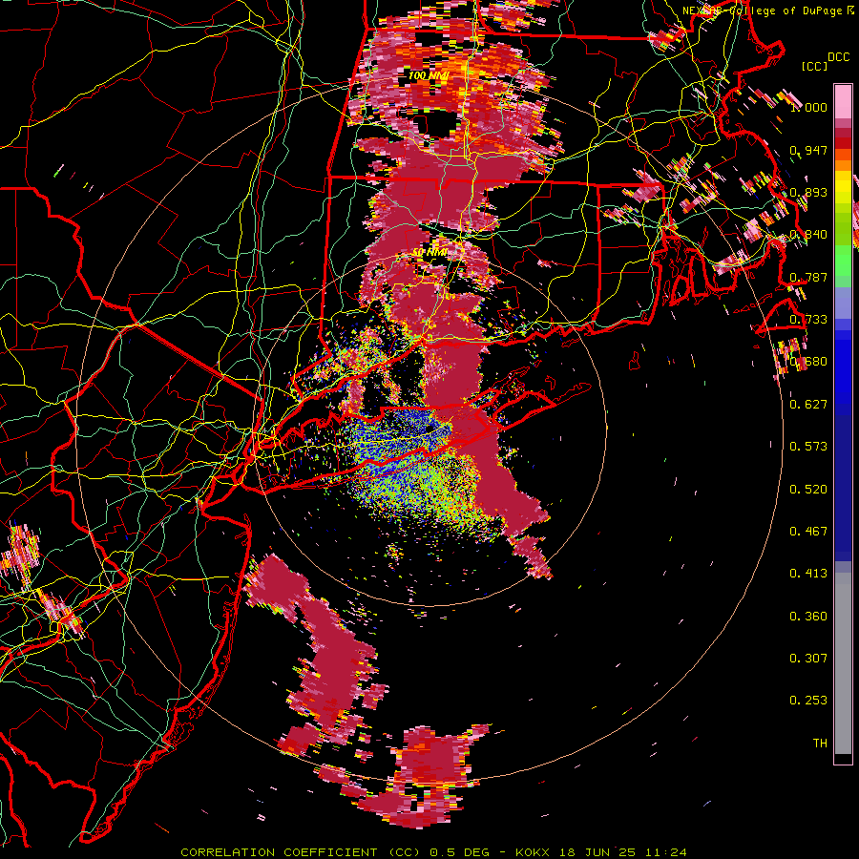Click the '0.467' color scale label
The width and height of the screenshot is (859, 859).
(x=808, y=532)
